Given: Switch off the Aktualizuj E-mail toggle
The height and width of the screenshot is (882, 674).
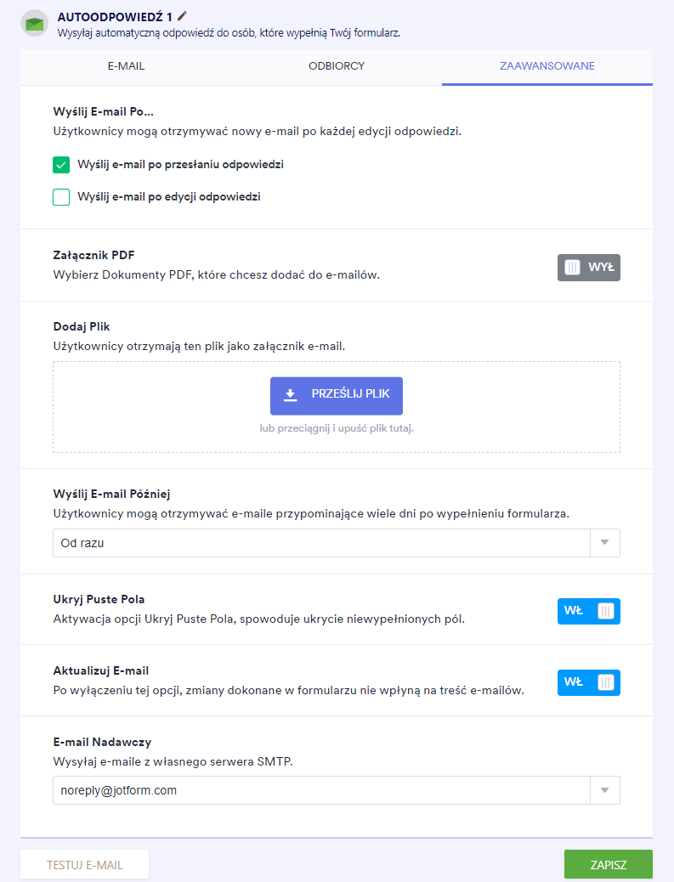Looking at the screenshot, I should 589,682.
